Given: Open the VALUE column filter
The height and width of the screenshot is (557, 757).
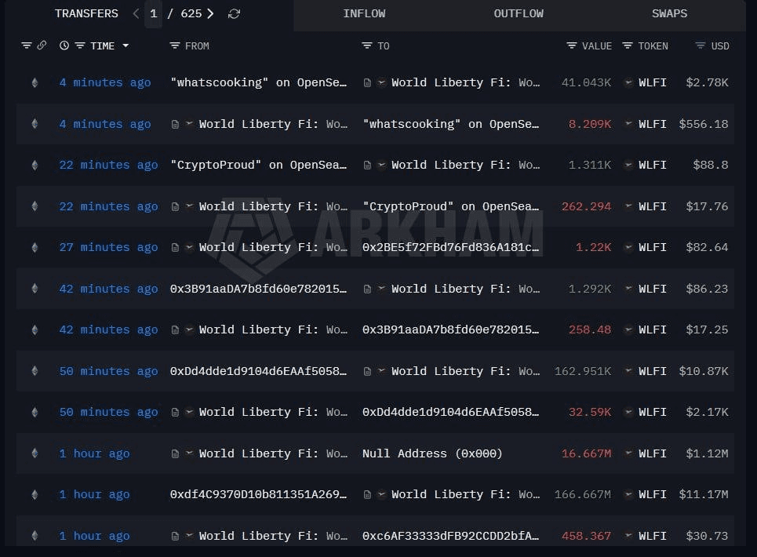Looking at the screenshot, I should (572, 46).
